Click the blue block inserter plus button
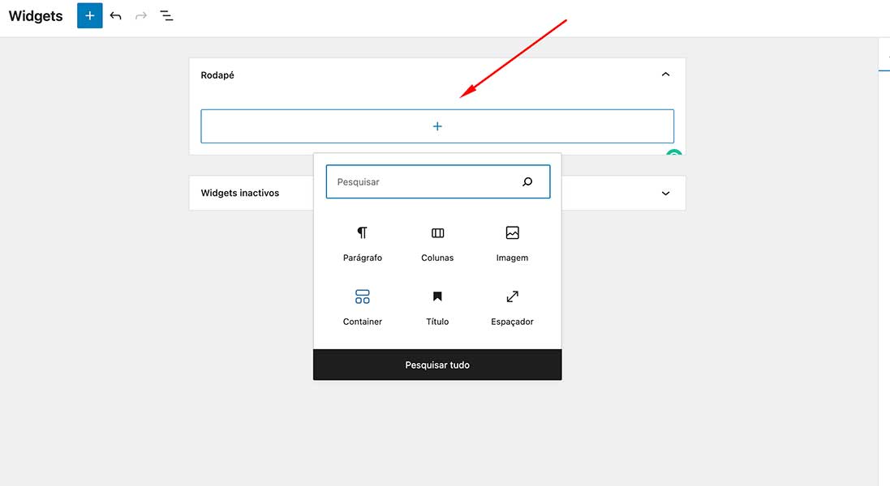The width and height of the screenshot is (890, 486). 90,16
